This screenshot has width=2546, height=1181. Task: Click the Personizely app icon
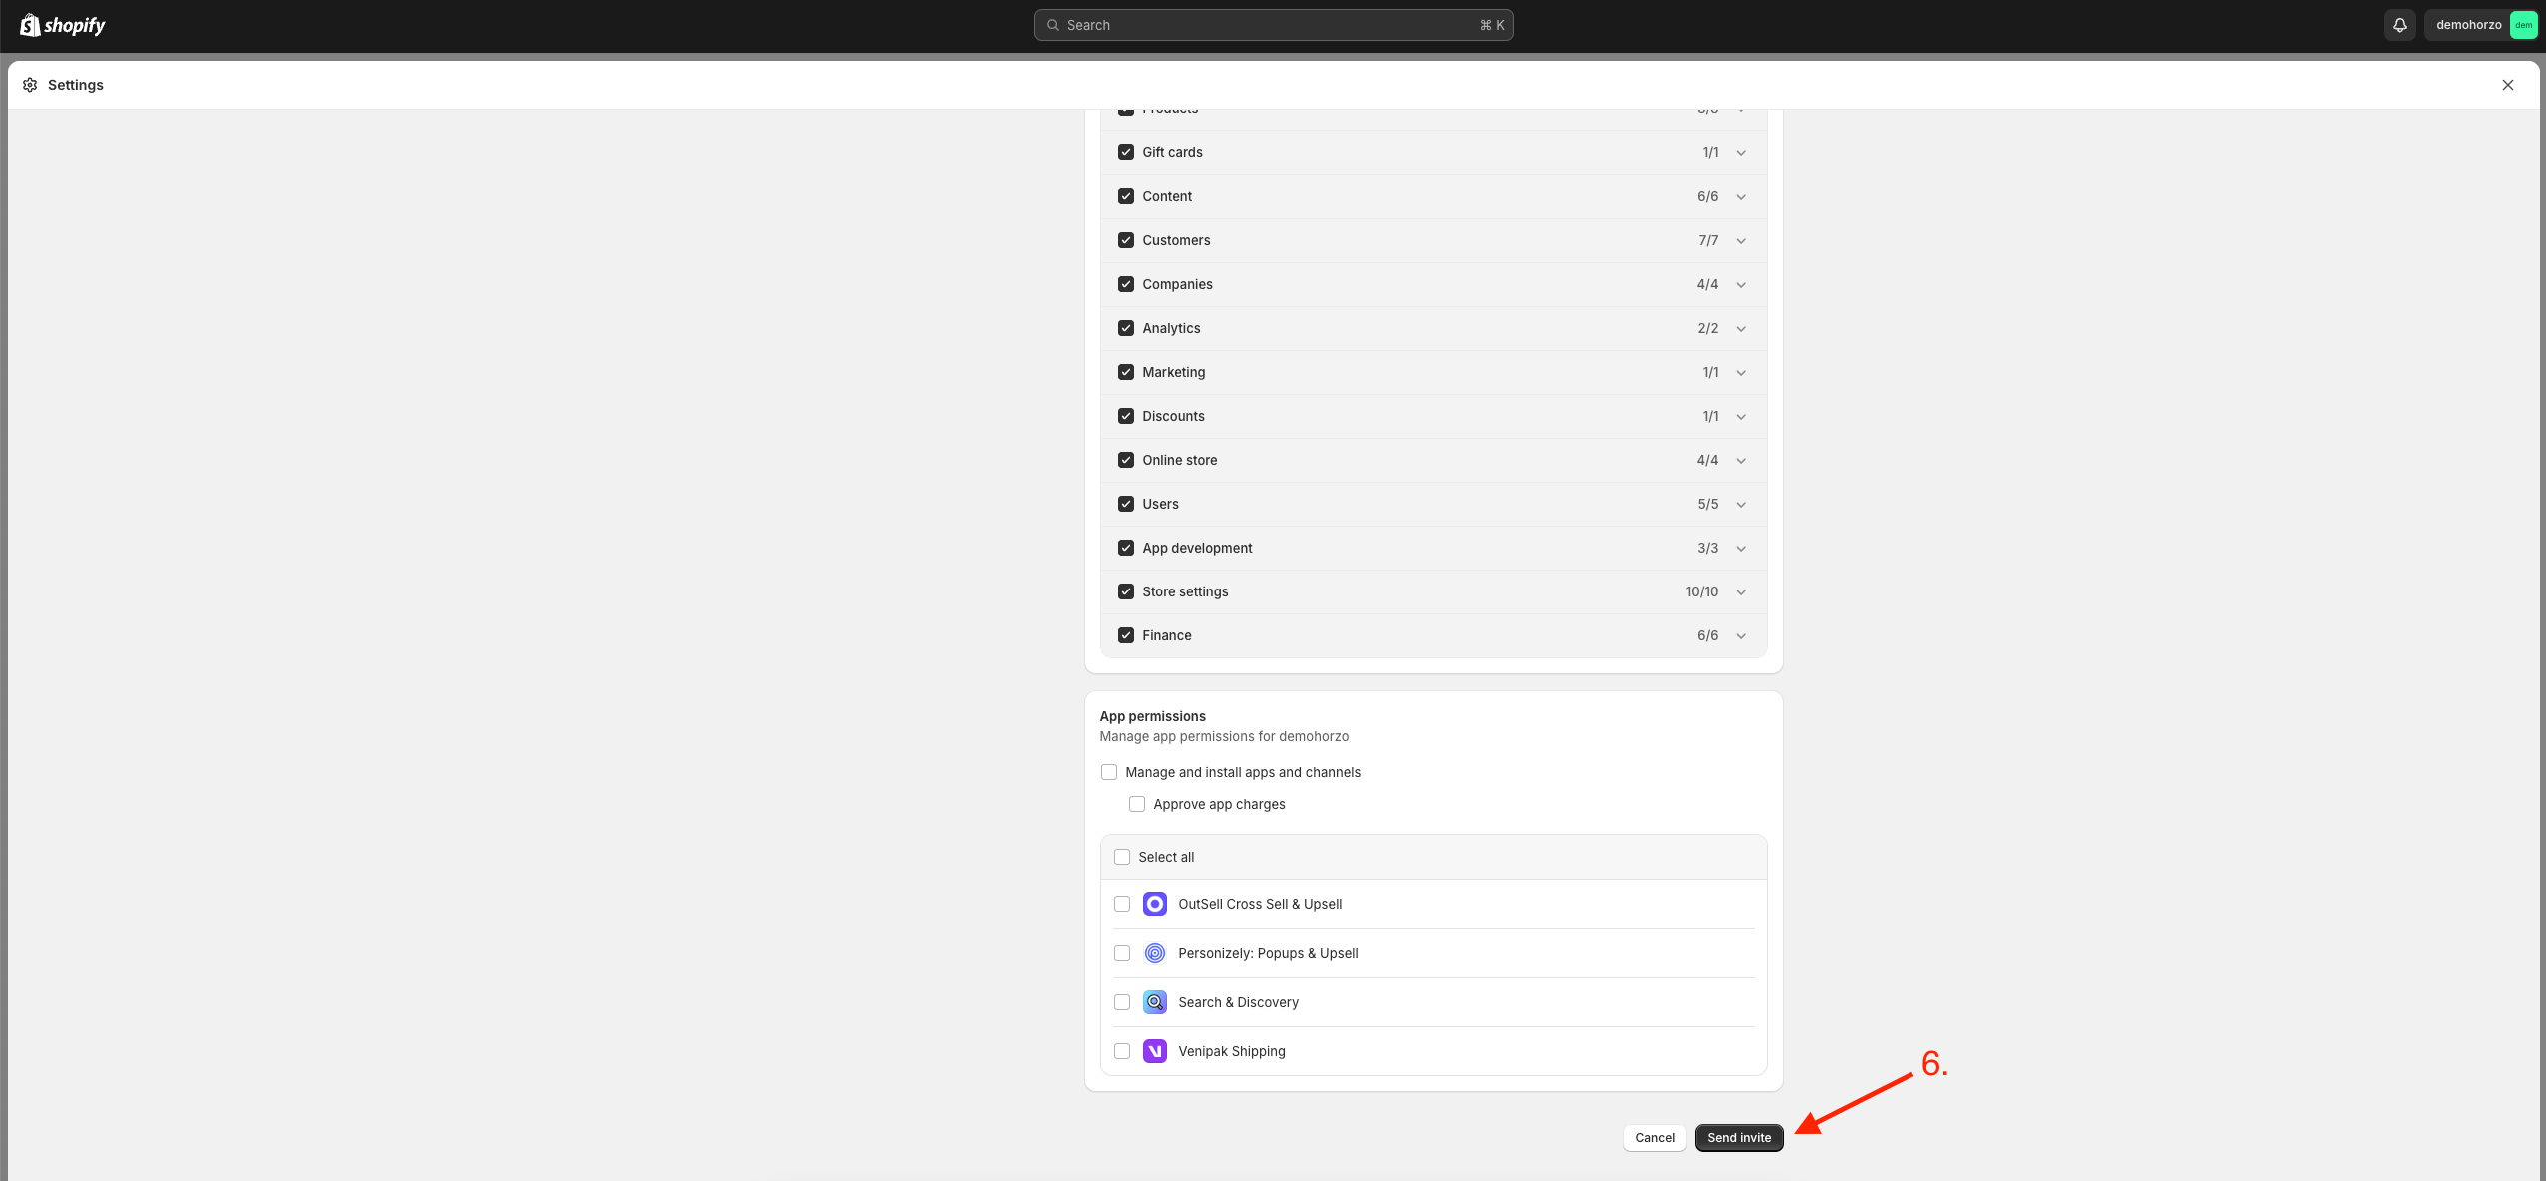click(x=1154, y=953)
